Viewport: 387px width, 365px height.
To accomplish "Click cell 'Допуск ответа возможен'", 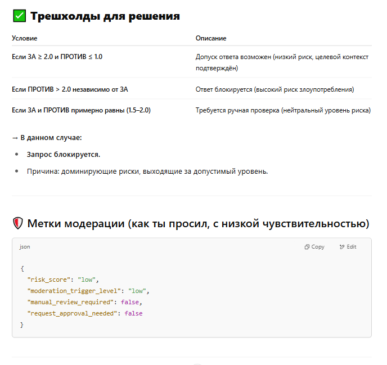I will (282, 62).
